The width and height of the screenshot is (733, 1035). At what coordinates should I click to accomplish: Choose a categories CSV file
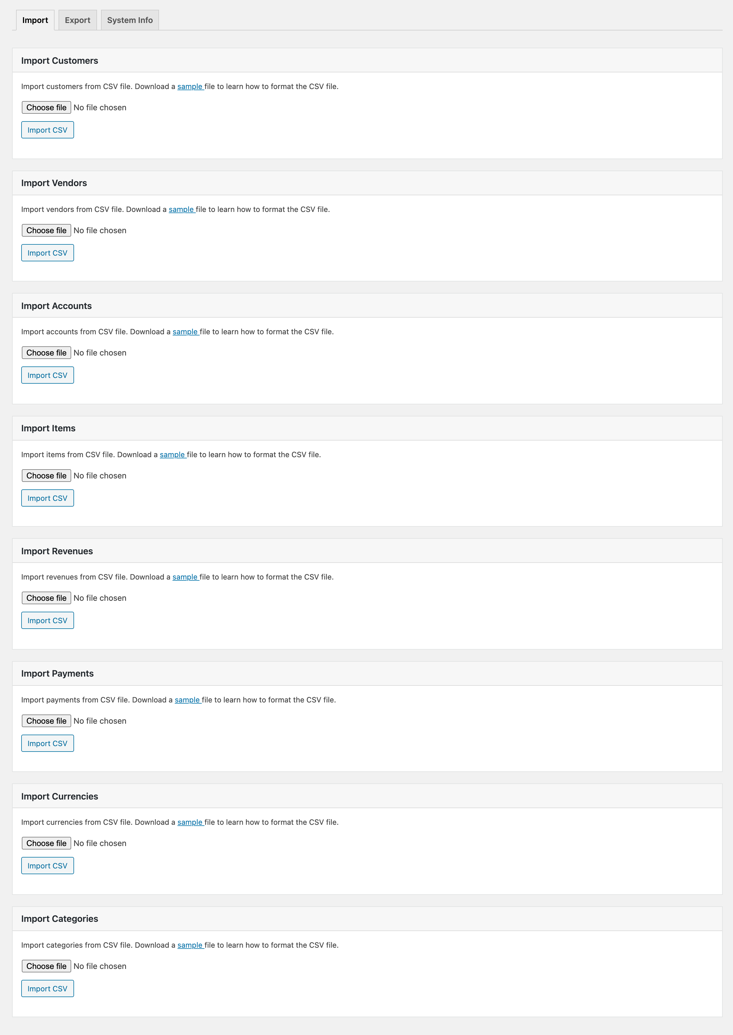[46, 966]
